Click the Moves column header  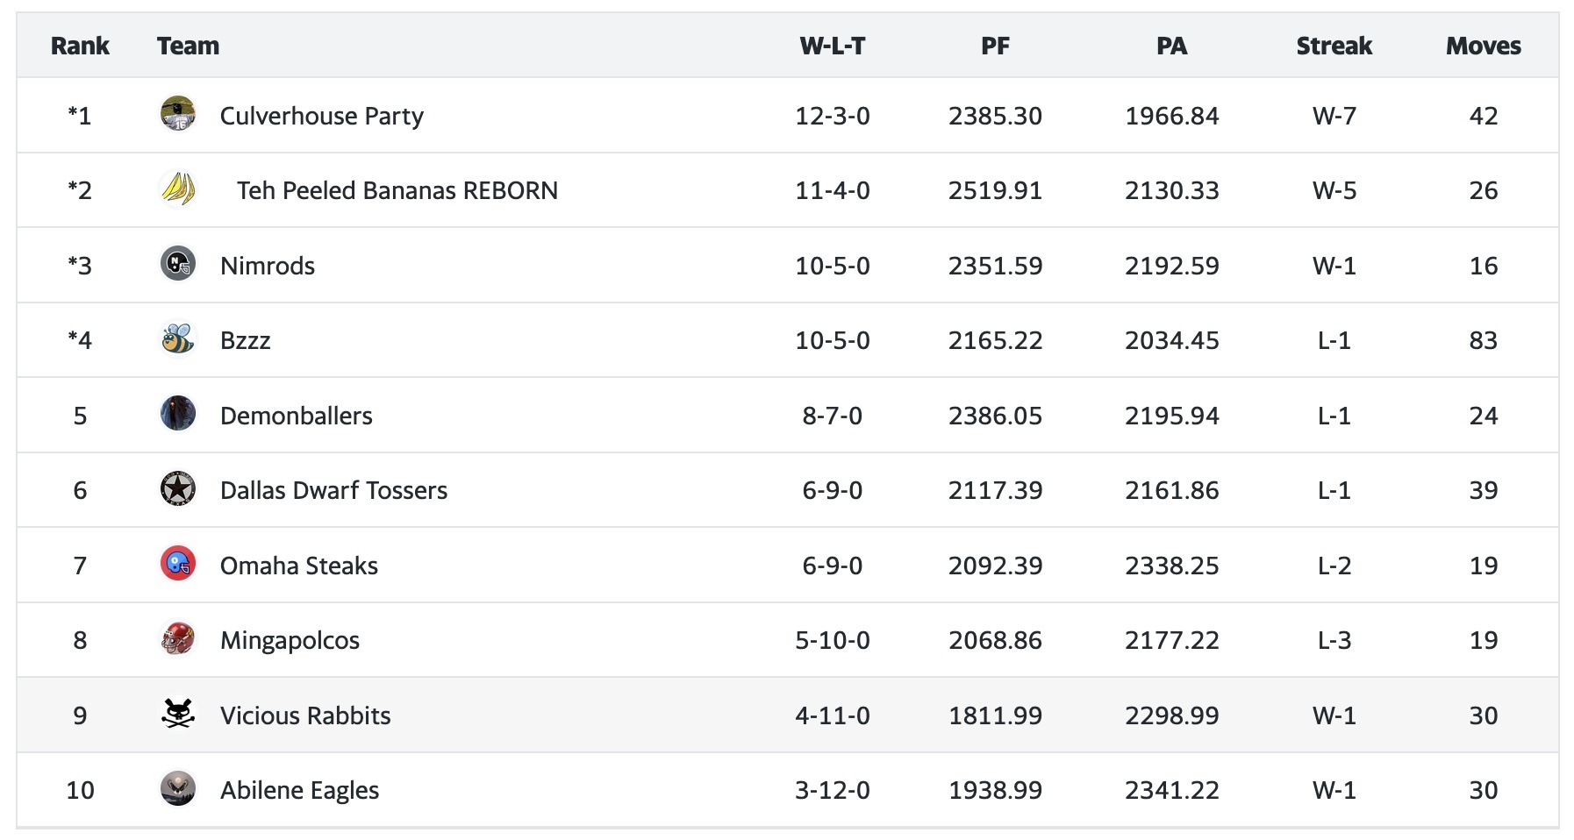click(1483, 46)
